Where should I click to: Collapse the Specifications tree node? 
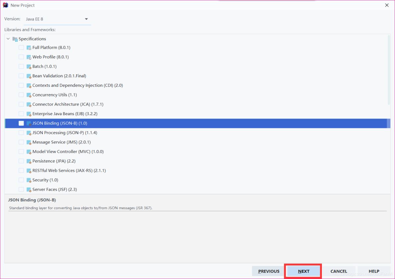[8, 39]
